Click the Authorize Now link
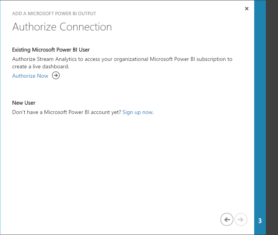The image size is (278, 235). point(30,76)
